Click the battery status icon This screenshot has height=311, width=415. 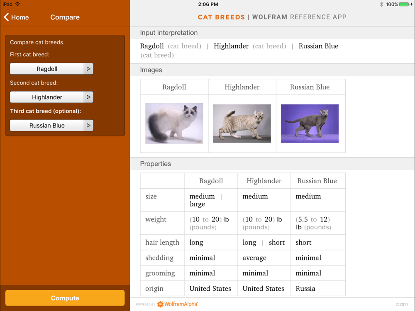pos(405,4)
